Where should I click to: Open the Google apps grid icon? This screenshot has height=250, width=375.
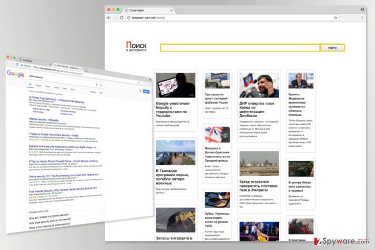click(x=140, y=91)
